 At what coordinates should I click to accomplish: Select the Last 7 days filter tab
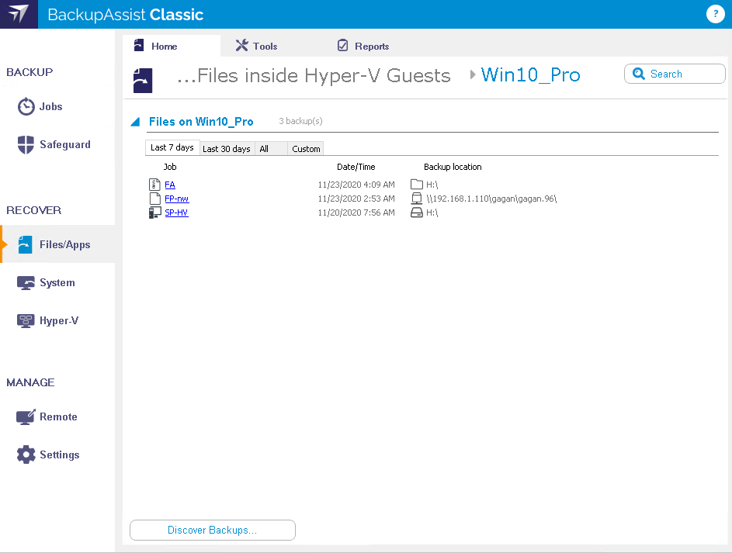pyautogui.click(x=172, y=147)
